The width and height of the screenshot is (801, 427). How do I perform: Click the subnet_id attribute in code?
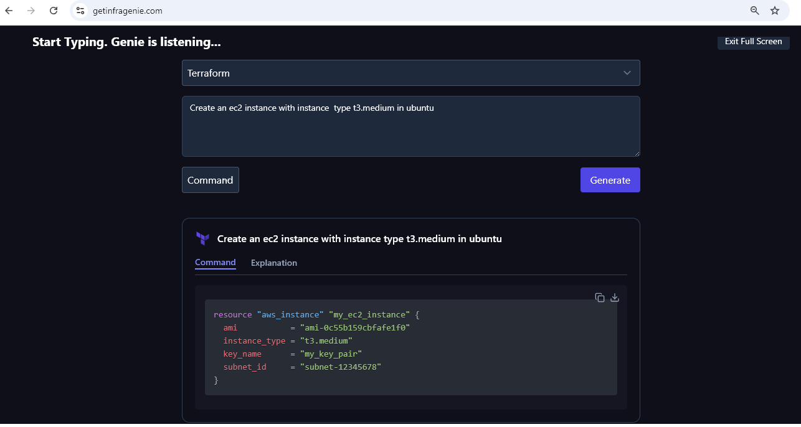pyautogui.click(x=245, y=367)
